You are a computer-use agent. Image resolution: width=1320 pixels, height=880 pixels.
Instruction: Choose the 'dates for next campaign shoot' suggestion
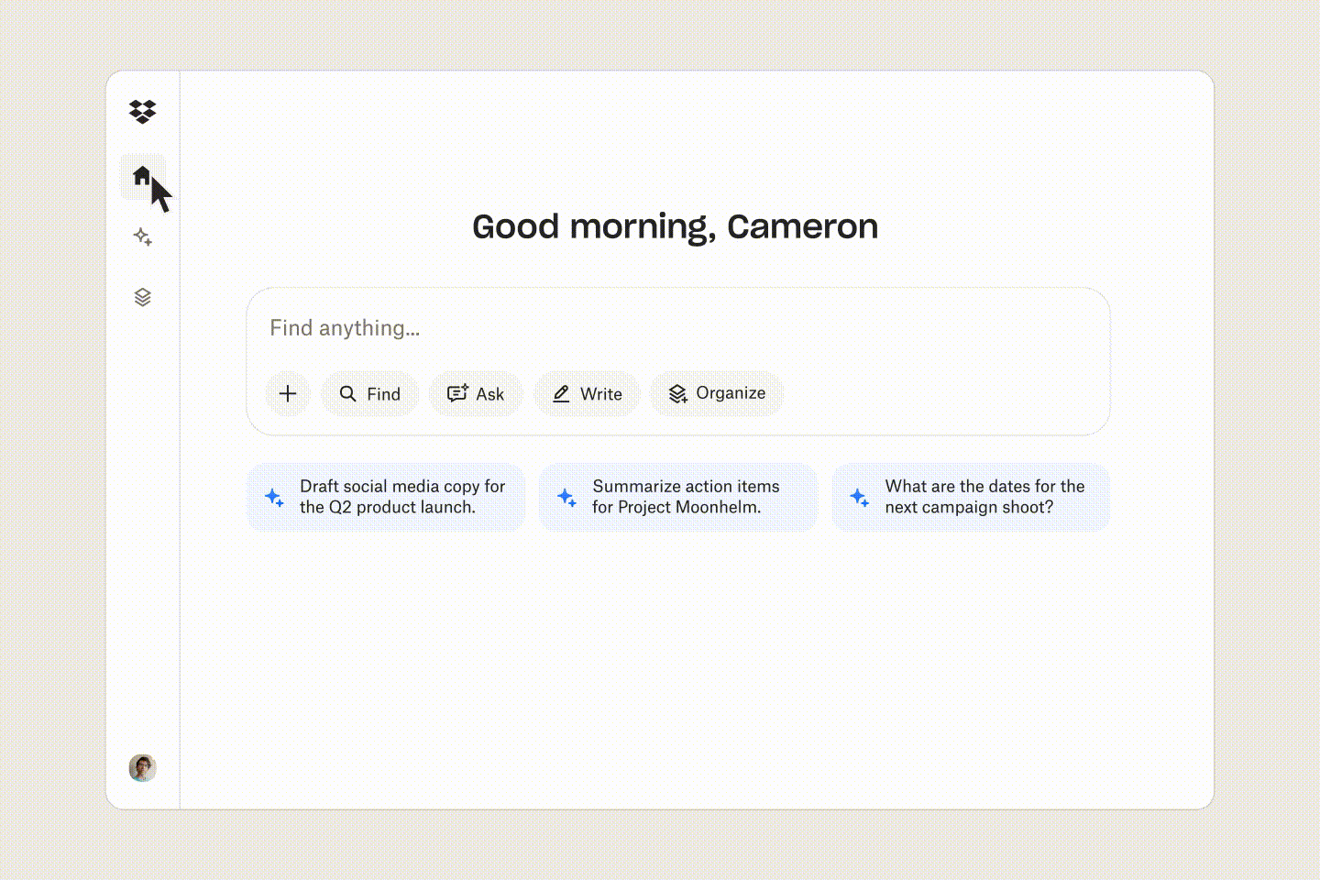click(970, 497)
